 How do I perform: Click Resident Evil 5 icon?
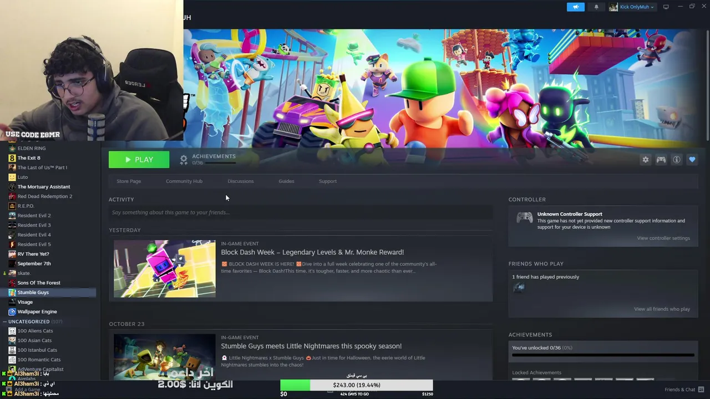click(x=12, y=244)
